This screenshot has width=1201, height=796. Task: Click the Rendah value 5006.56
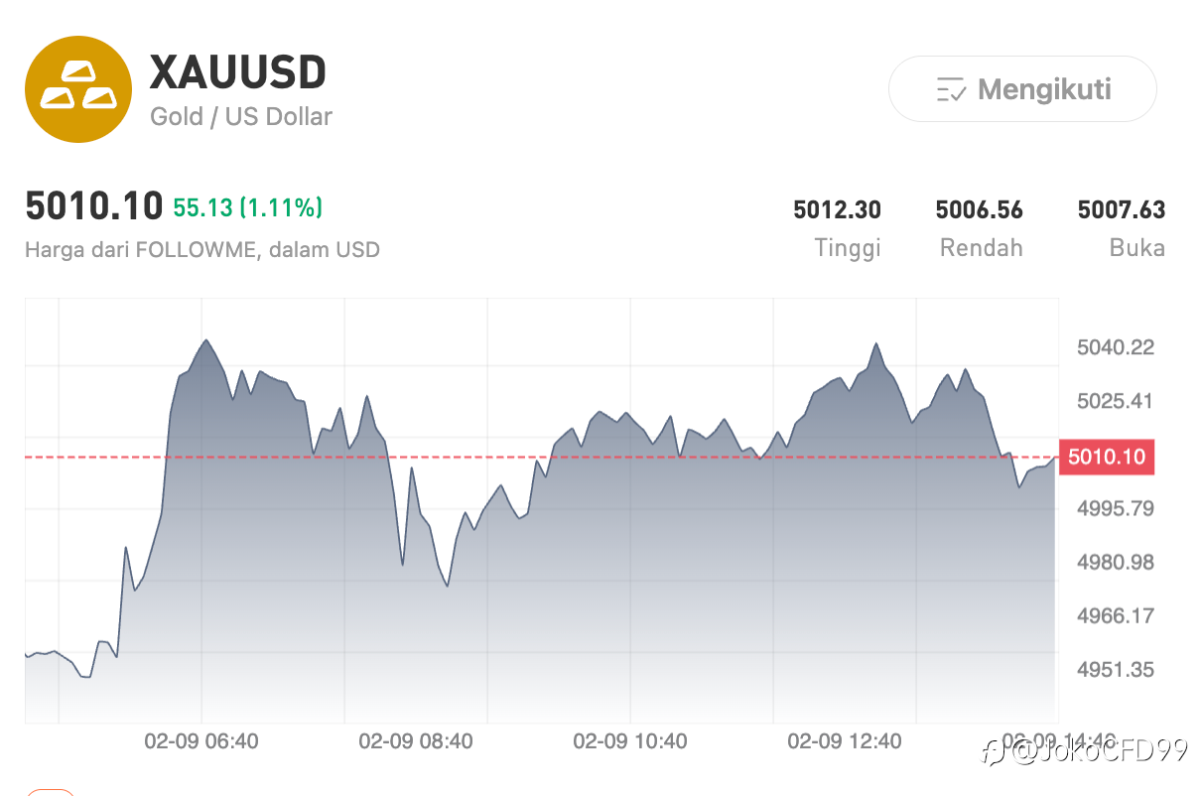point(979,209)
